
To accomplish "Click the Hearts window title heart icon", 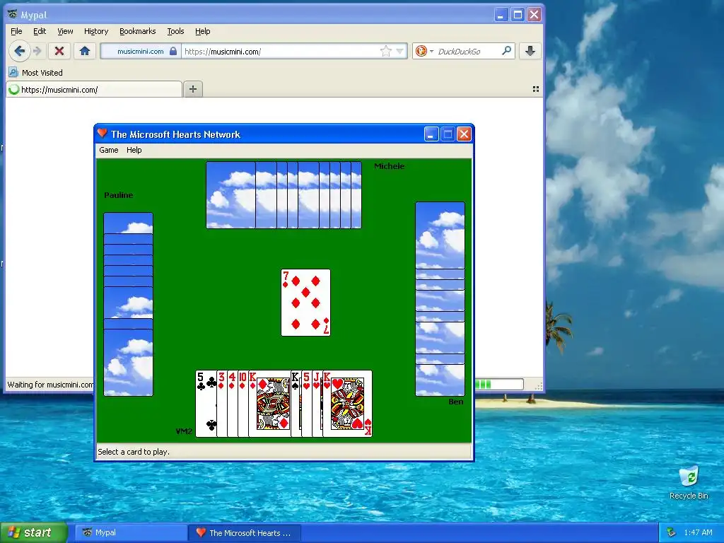I will pos(103,134).
